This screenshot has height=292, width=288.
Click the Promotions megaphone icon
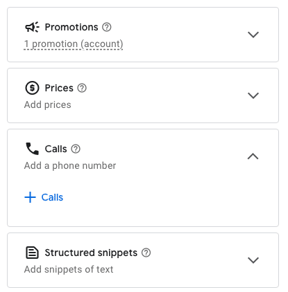click(32, 27)
